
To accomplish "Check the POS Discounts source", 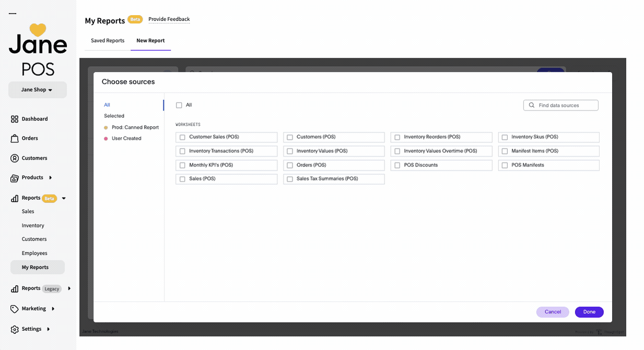I will pos(397,165).
